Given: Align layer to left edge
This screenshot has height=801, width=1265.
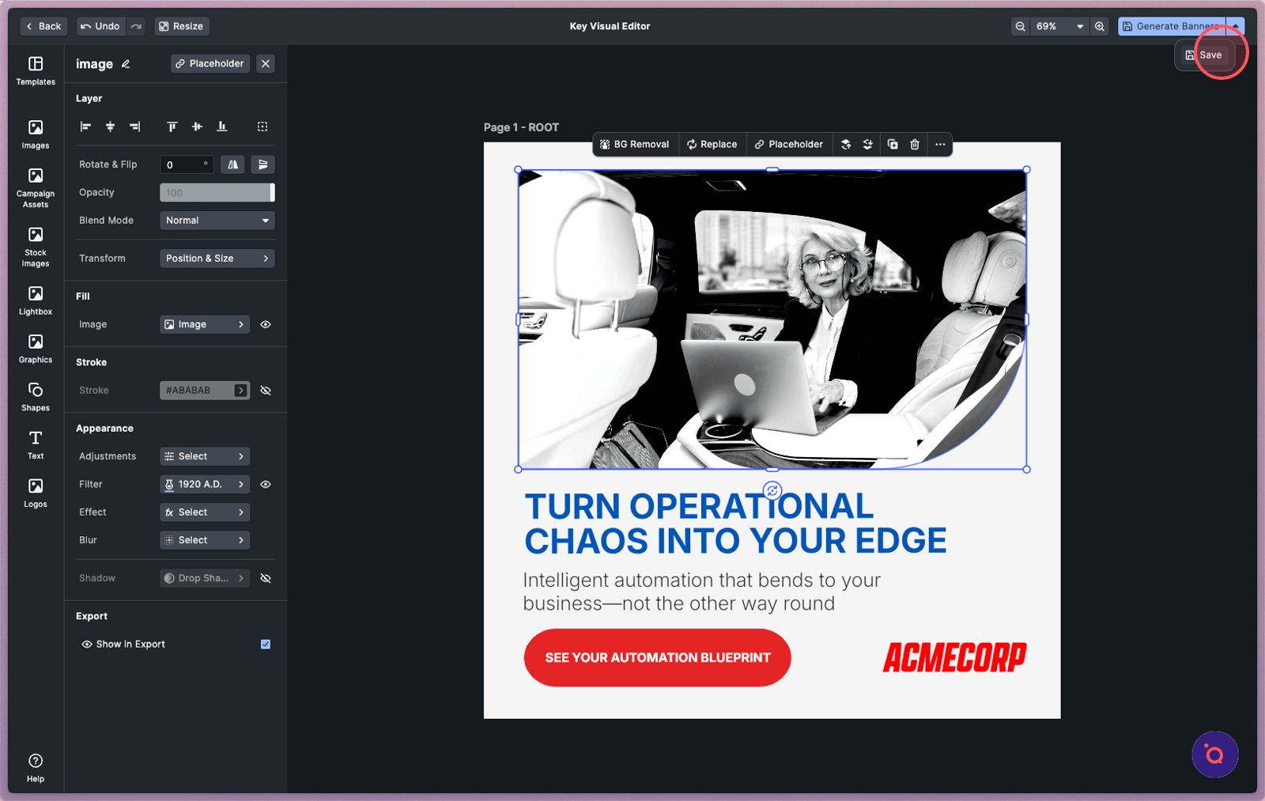Looking at the screenshot, I should coord(86,127).
